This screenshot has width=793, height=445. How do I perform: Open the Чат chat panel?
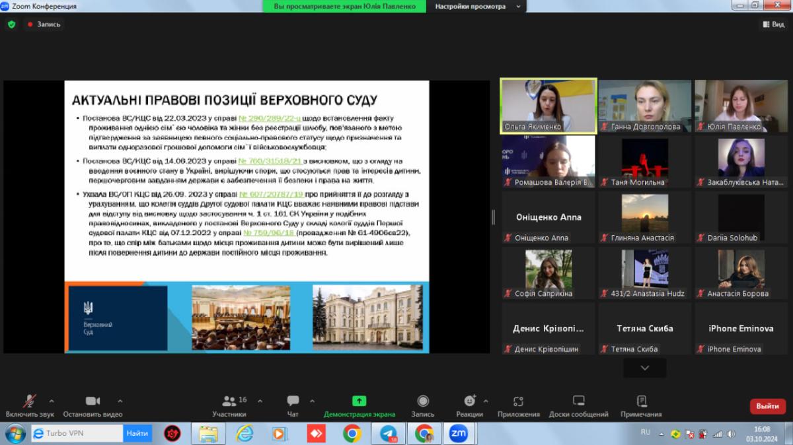(293, 401)
